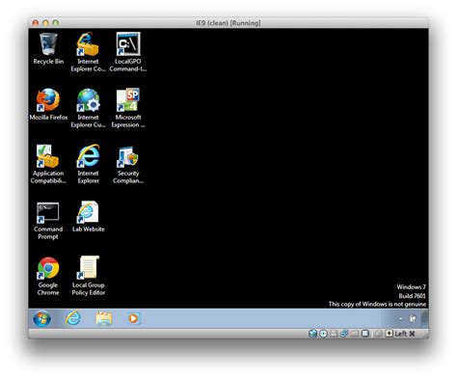The width and height of the screenshot is (457, 378).
Task: Zoom the VM window with green button
Action: (x=56, y=23)
